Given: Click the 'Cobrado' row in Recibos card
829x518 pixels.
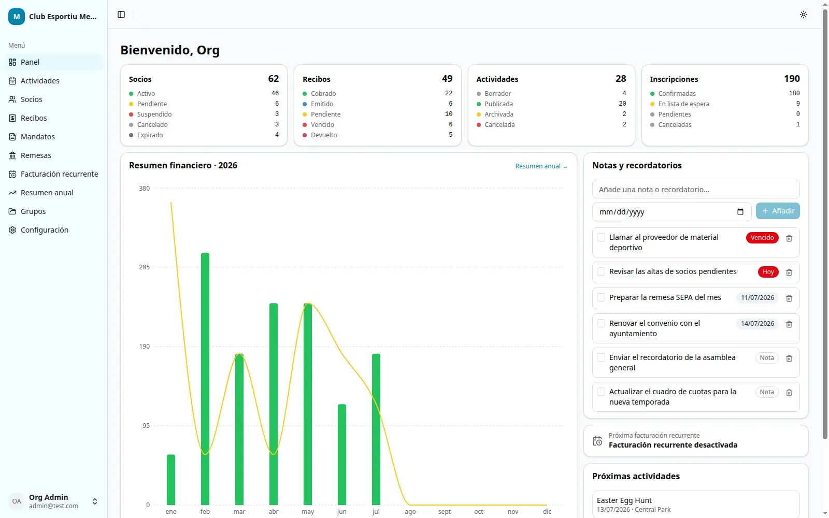Looking at the screenshot, I should [377, 94].
